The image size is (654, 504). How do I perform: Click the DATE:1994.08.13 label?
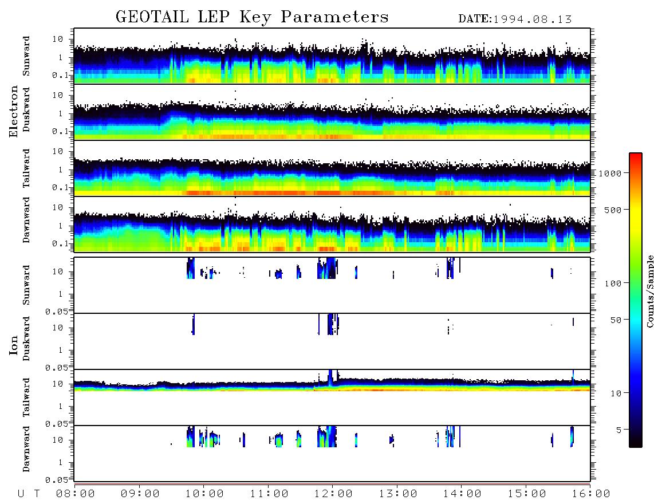(515, 19)
